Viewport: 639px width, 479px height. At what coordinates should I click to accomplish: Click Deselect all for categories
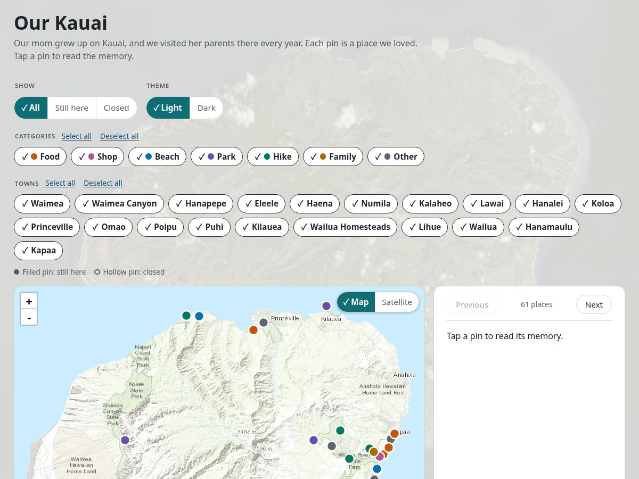pos(119,136)
